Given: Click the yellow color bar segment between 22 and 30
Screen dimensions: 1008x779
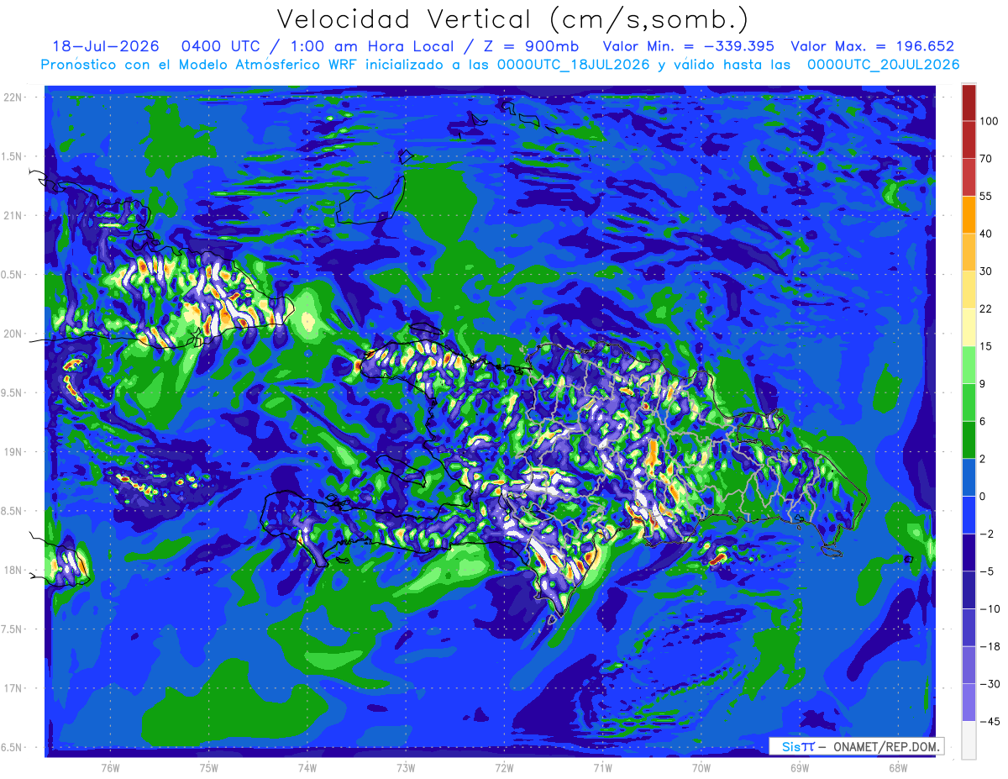Looking at the screenshot, I should (x=969, y=290).
